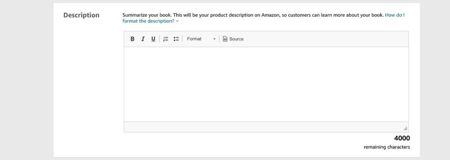Toggle bold formatting in the editor toolbar

tap(132, 39)
